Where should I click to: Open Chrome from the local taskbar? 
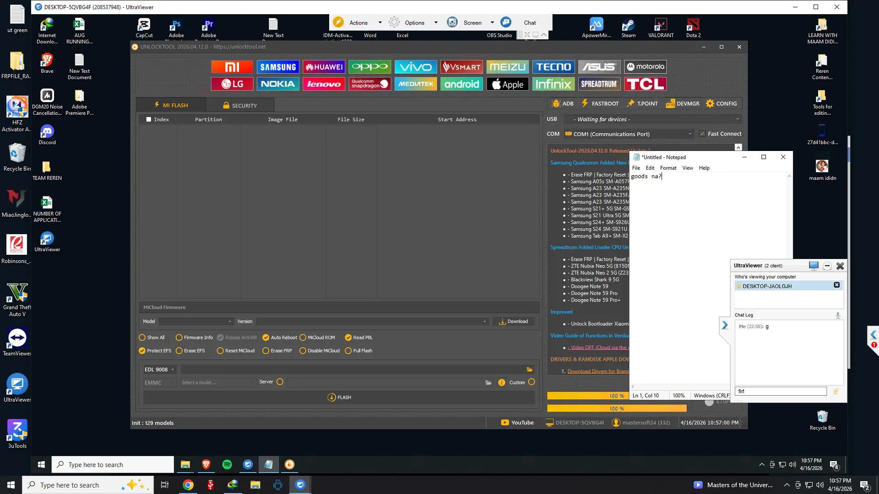(x=188, y=485)
